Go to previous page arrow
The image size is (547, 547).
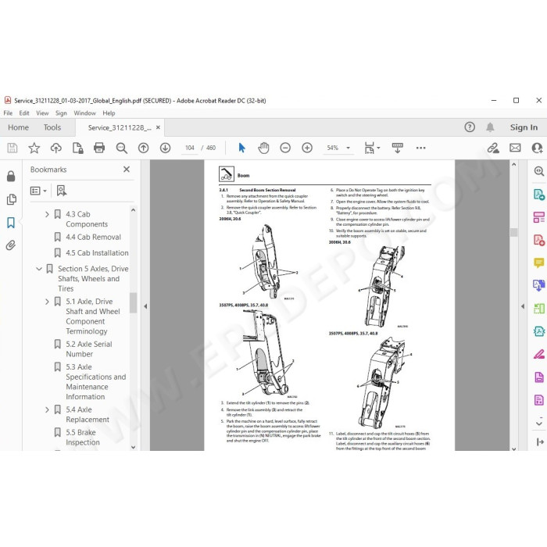pyautogui.click(x=143, y=148)
